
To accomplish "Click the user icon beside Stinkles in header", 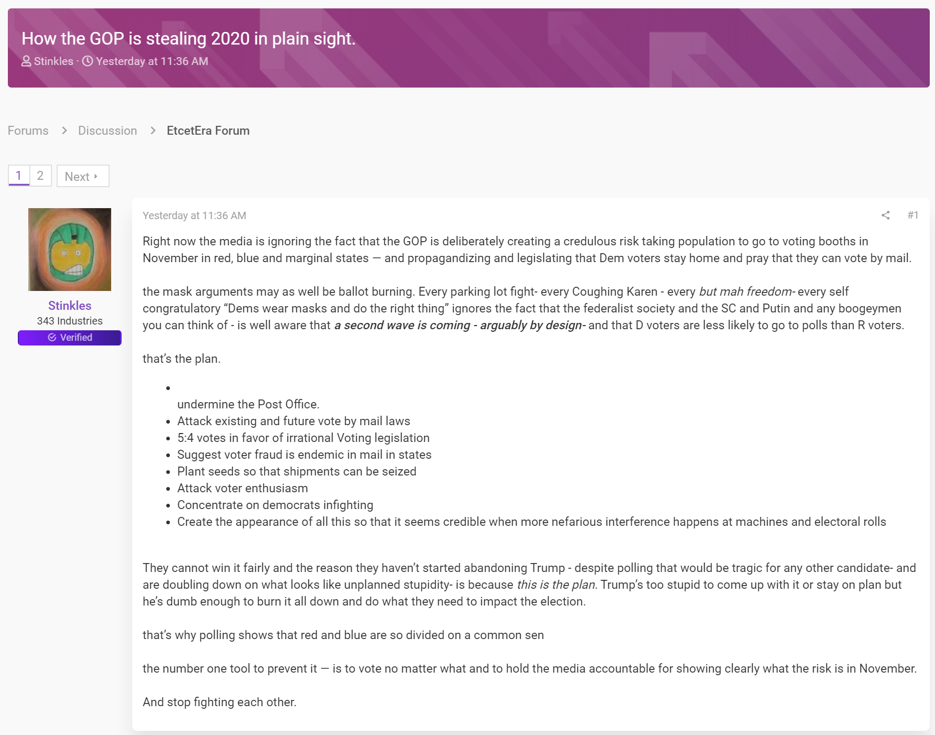I will click(x=26, y=61).
